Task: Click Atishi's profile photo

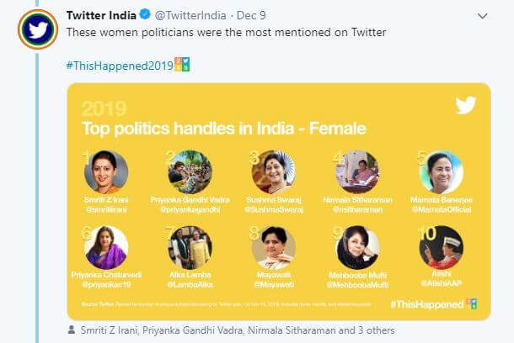Action: point(441,247)
